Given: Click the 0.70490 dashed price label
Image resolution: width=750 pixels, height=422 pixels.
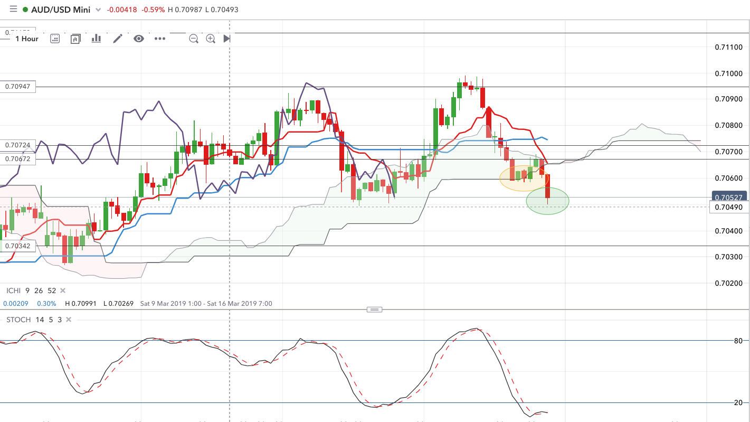Looking at the screenshot, I should click(x=728, y=207).
